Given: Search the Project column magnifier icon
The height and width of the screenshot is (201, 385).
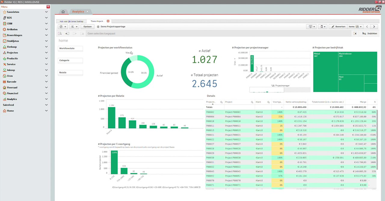Looking at the screenshot, I should [252, 102].
